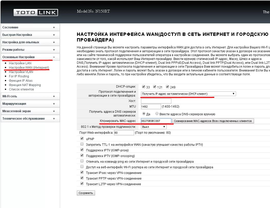Click the (Порт по умолчанию: 80) hint
This screenshot has height=208, width=270.
pyautogui.click(x=153, y=133)
